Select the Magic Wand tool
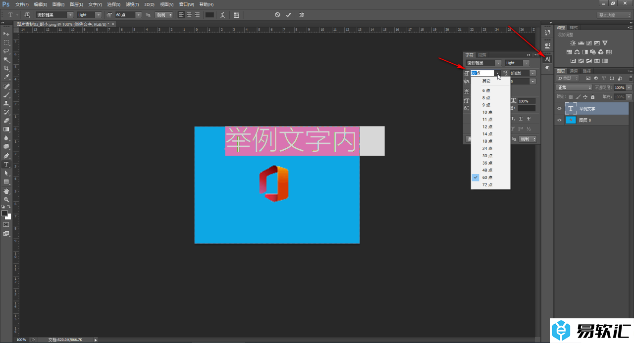Screen dimensions: 634x343 (6, 60)
